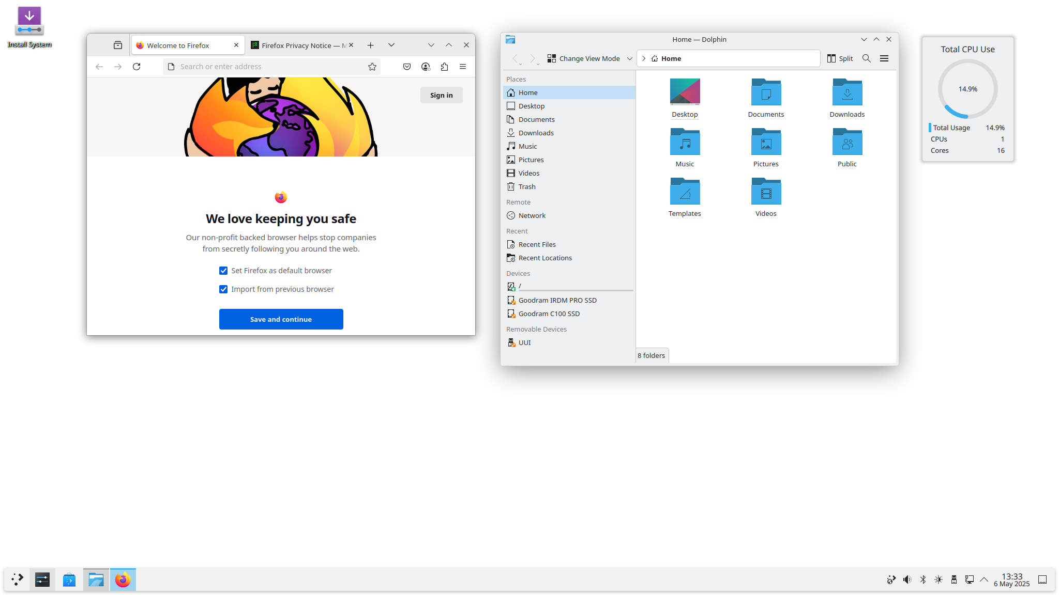
Task: Select Downloads in Places panel
Action: point(569,133)
